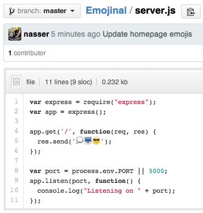Select line number 2

[x=16, y=111]
